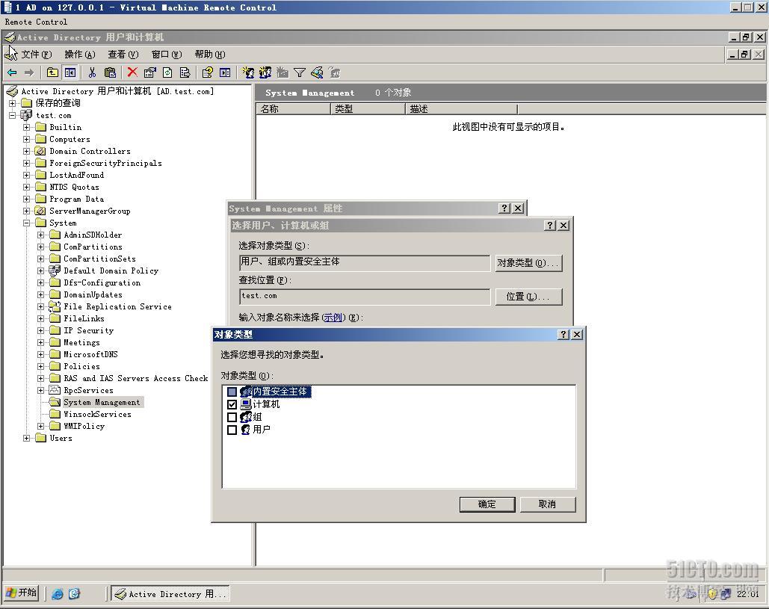769x609 pixels.
Task: Click the File Replication Service tree icon
Action: (x=55, y=306)
